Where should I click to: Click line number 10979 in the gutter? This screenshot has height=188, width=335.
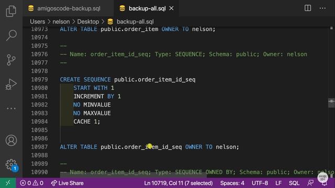coord(39,79)
